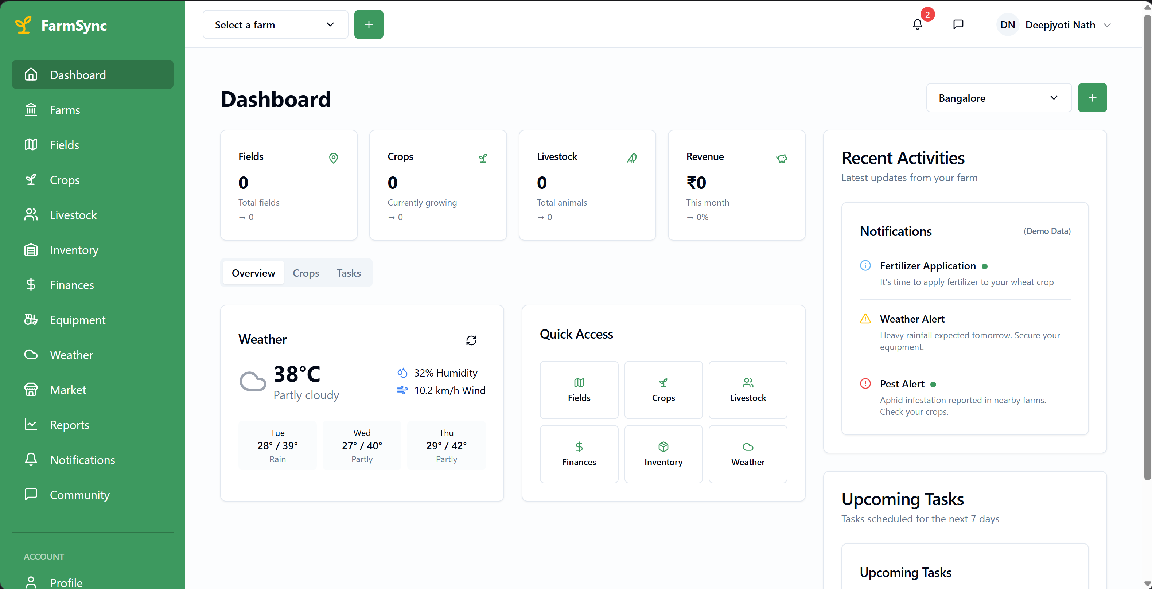This screenshot has width=1152, height=589.
Task: Open the notifications bell in the header
Action: [917, 24]
